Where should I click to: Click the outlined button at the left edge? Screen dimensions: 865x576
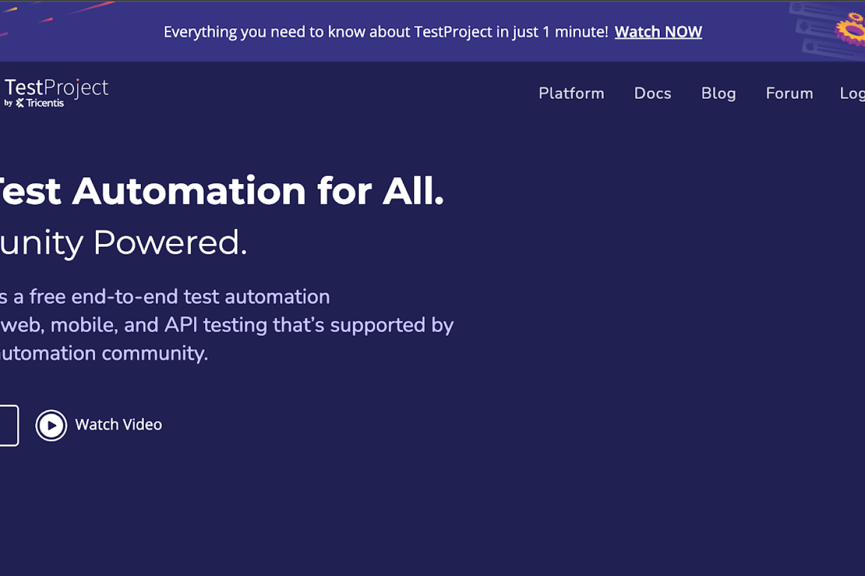click(x=9, y=425)
